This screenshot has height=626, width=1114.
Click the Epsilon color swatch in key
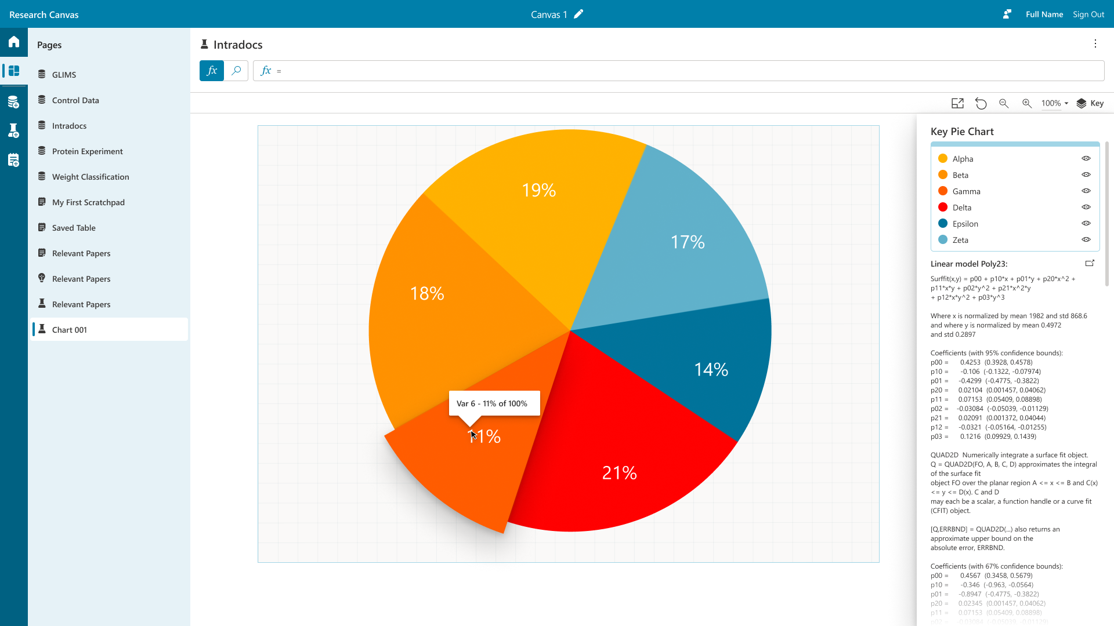coord(943,224)
